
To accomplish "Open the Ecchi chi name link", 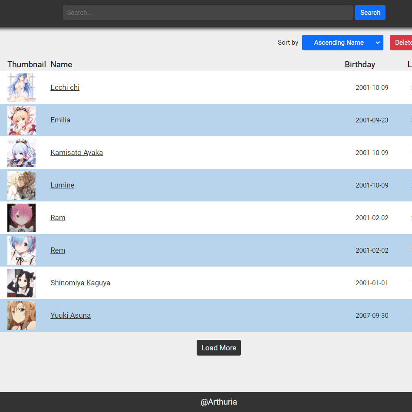I will (65, 87).
